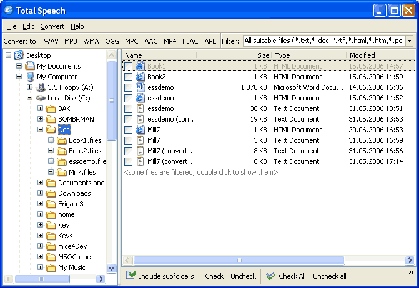Collapse the Doc folder node
This screenshot has width=419, height=288.
(x=41, y=130)
